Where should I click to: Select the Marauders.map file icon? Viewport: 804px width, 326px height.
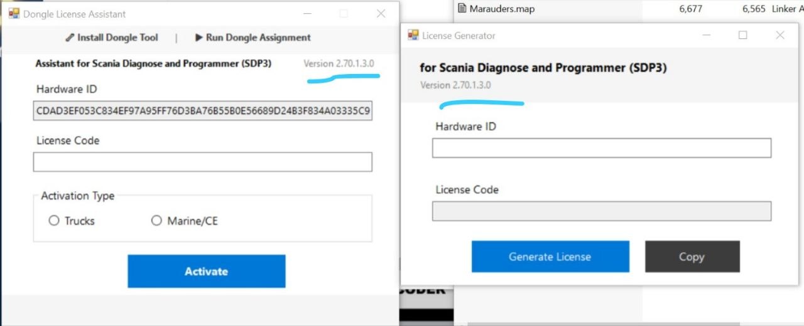point(462,8)
